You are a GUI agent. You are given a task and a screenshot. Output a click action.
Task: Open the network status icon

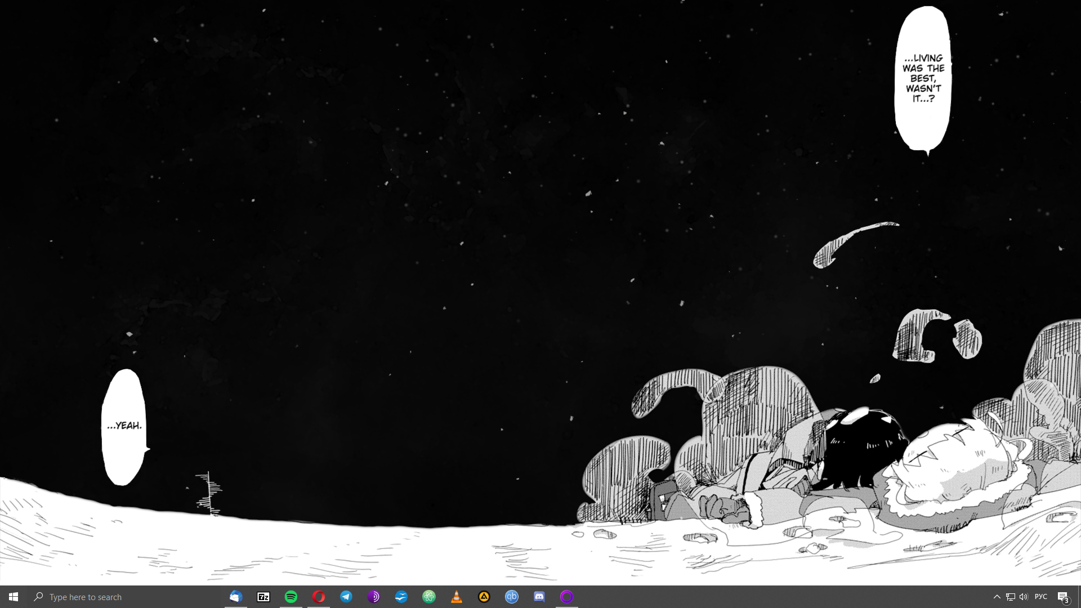pos(1011,597)
